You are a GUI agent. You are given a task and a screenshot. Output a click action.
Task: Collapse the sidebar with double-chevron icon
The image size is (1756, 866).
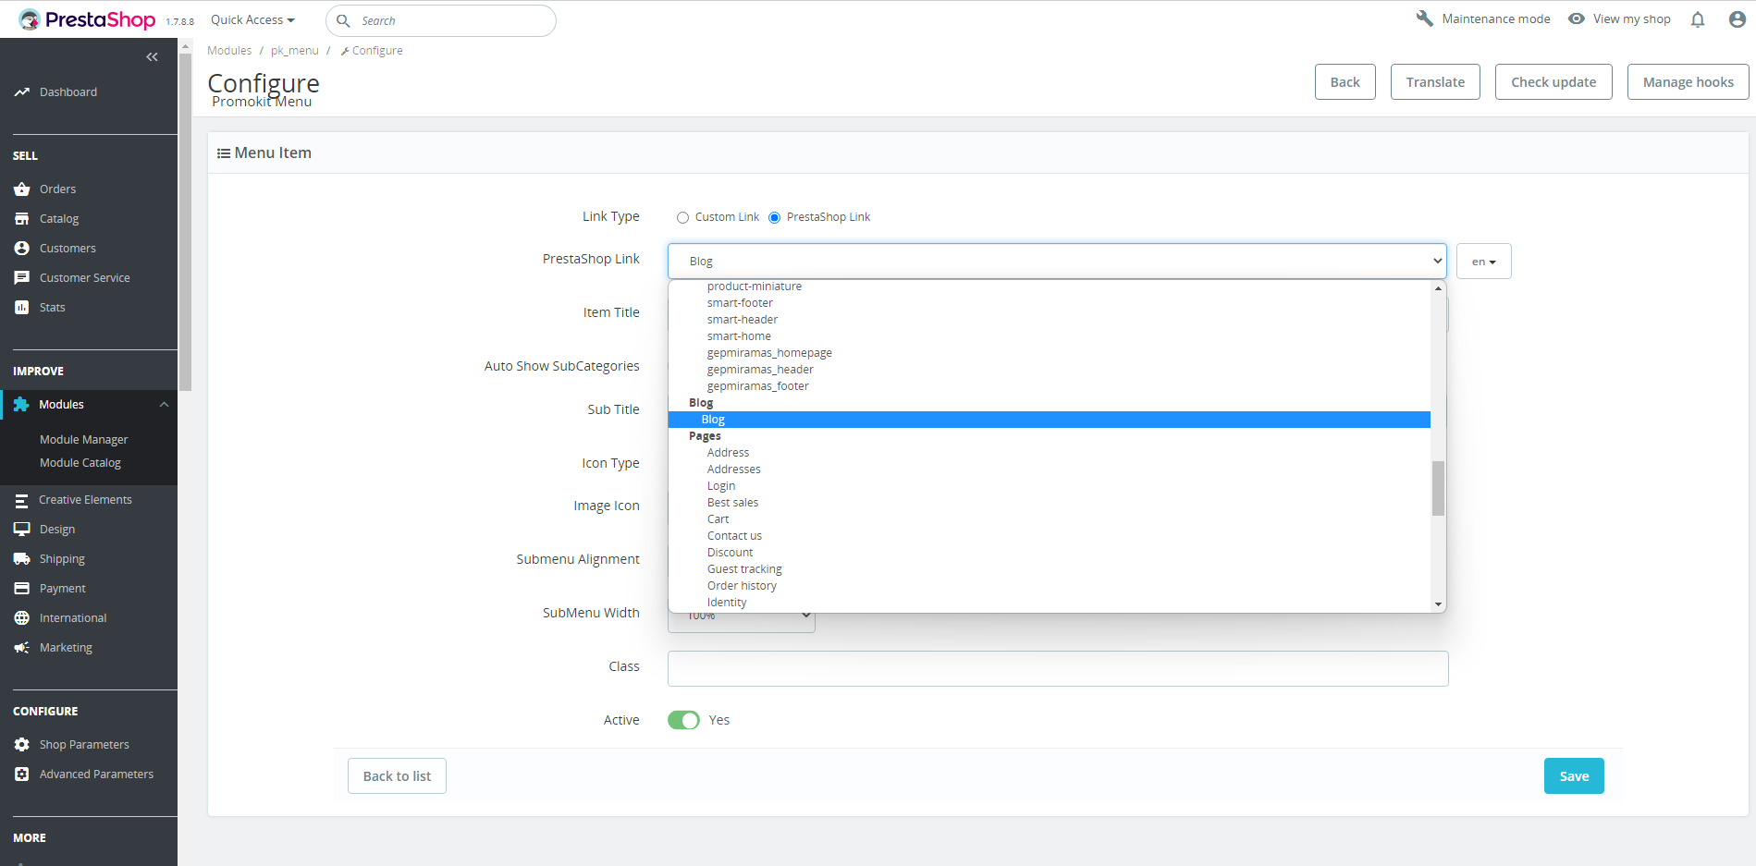(152, 57)
